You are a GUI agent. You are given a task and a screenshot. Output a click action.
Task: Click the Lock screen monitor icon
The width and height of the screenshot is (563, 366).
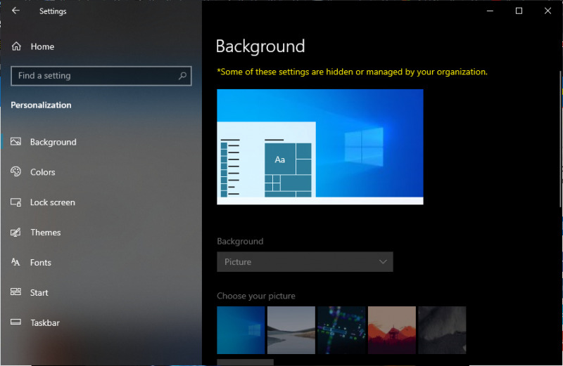click(15, 202)
